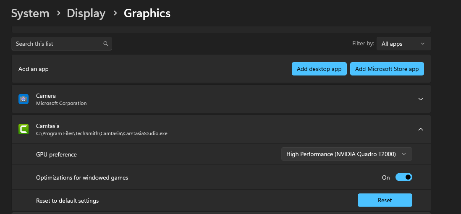The image size is (461, 214).
Task: Click the chevron arrow between System and Display
Action: coord(58,13)
